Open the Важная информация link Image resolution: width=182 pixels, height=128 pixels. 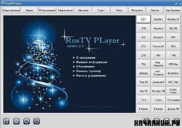tap(92, 62)
